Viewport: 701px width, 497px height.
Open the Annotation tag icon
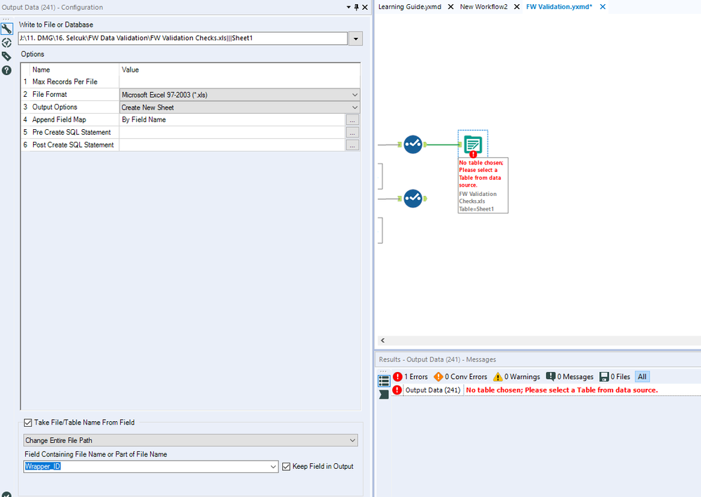click(x=7, y=56)
